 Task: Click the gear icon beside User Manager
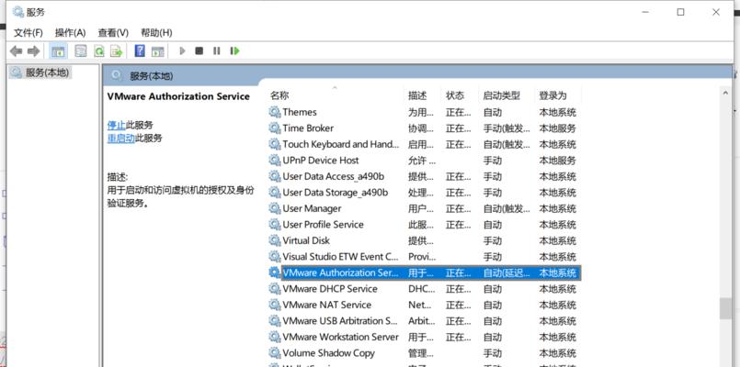tap(275, 208)
